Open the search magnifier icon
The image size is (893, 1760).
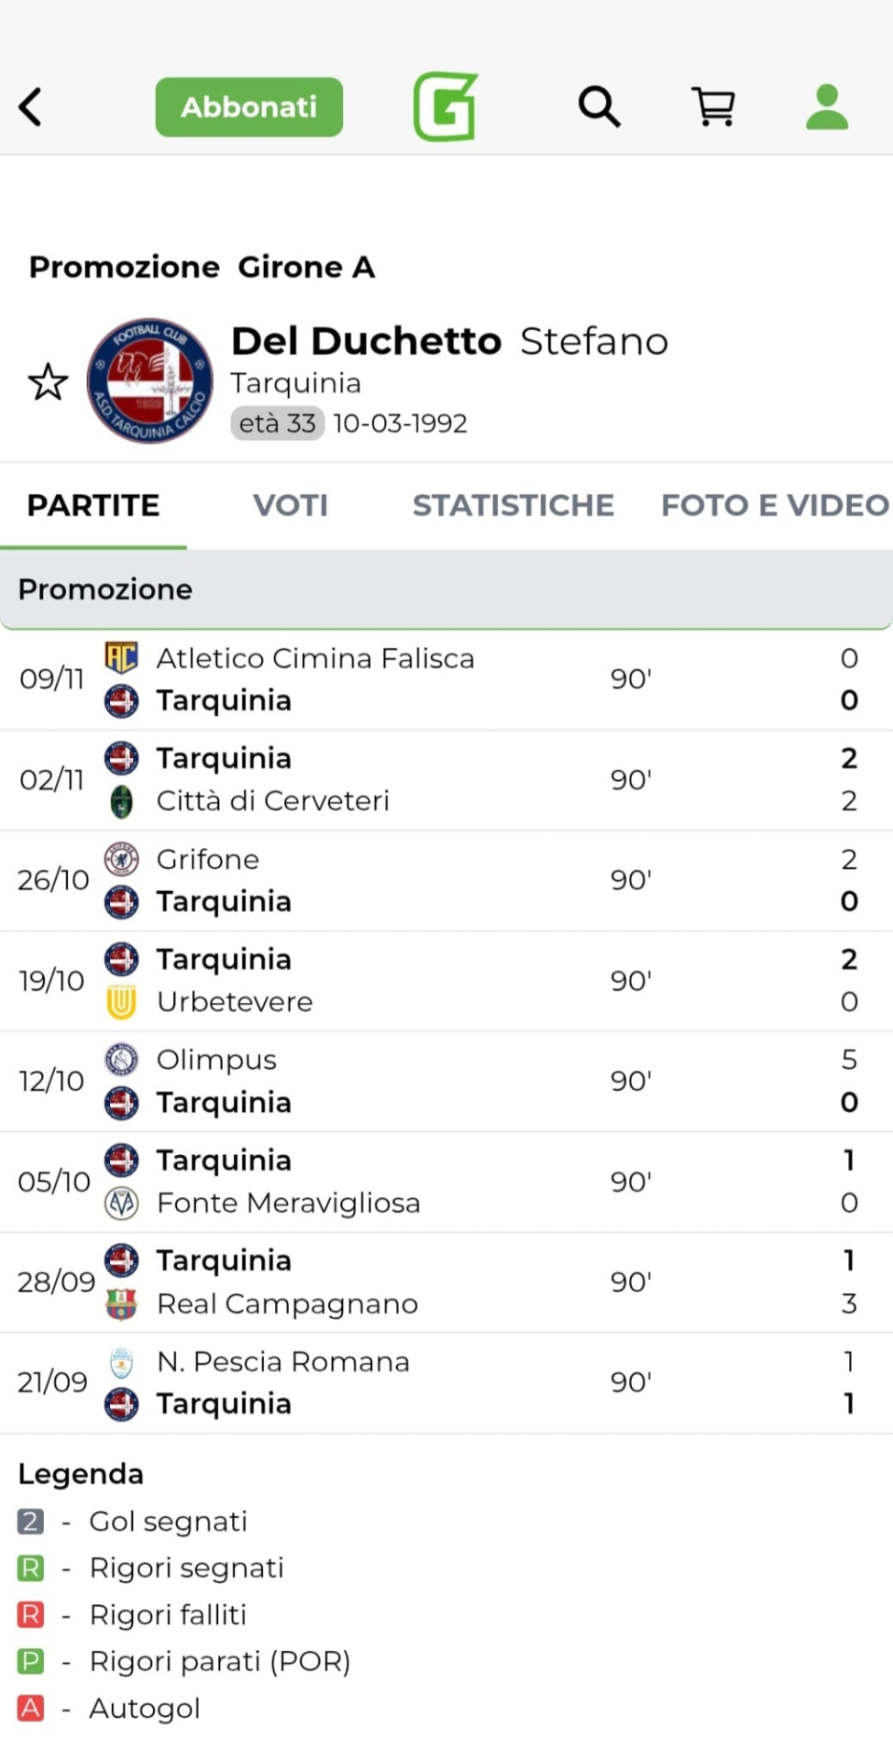(x=599, y=107)
